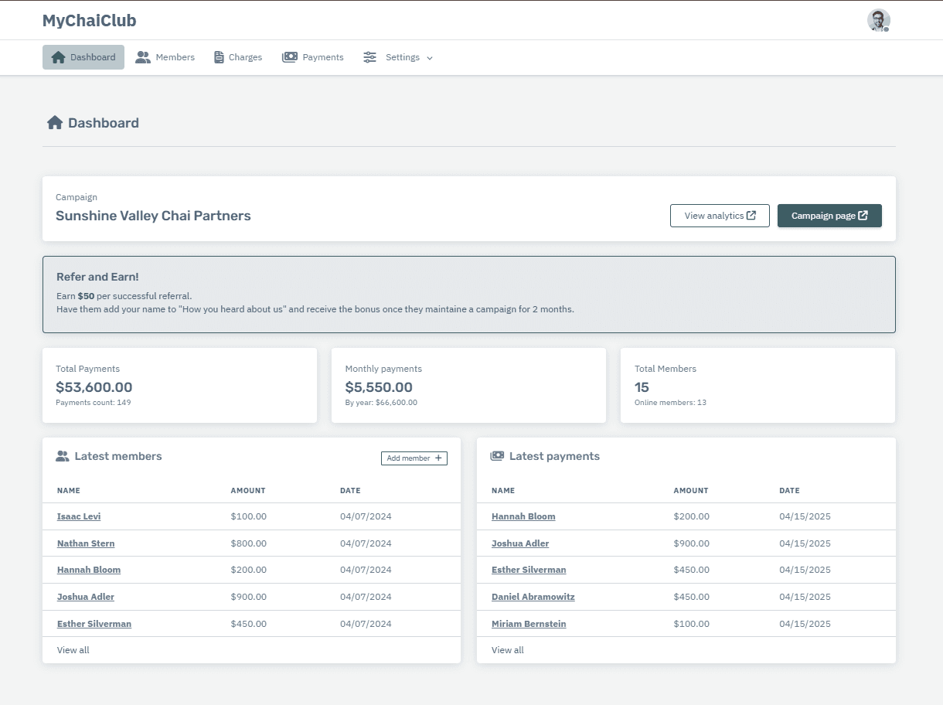Screen dimensions: 943x705
Task: Go to the Dashboard tab label
Action: 93,57
